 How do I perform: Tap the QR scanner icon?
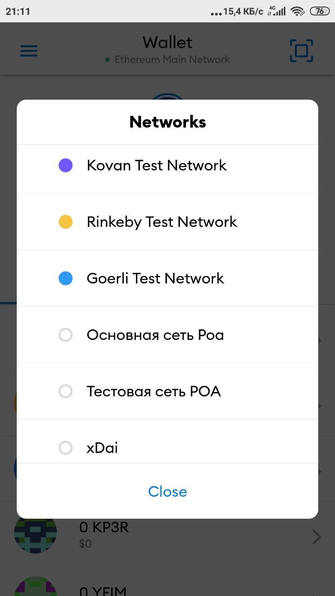pos(301,51)
